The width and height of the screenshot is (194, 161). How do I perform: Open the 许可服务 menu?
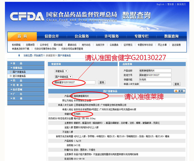coord(111,36)
